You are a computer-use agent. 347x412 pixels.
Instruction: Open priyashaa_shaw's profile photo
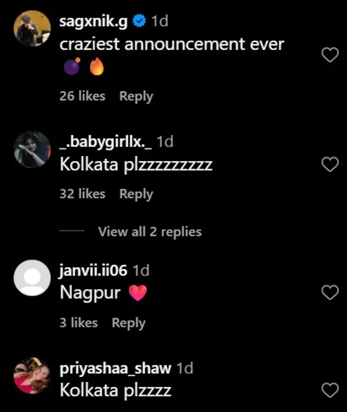point(32,375)
